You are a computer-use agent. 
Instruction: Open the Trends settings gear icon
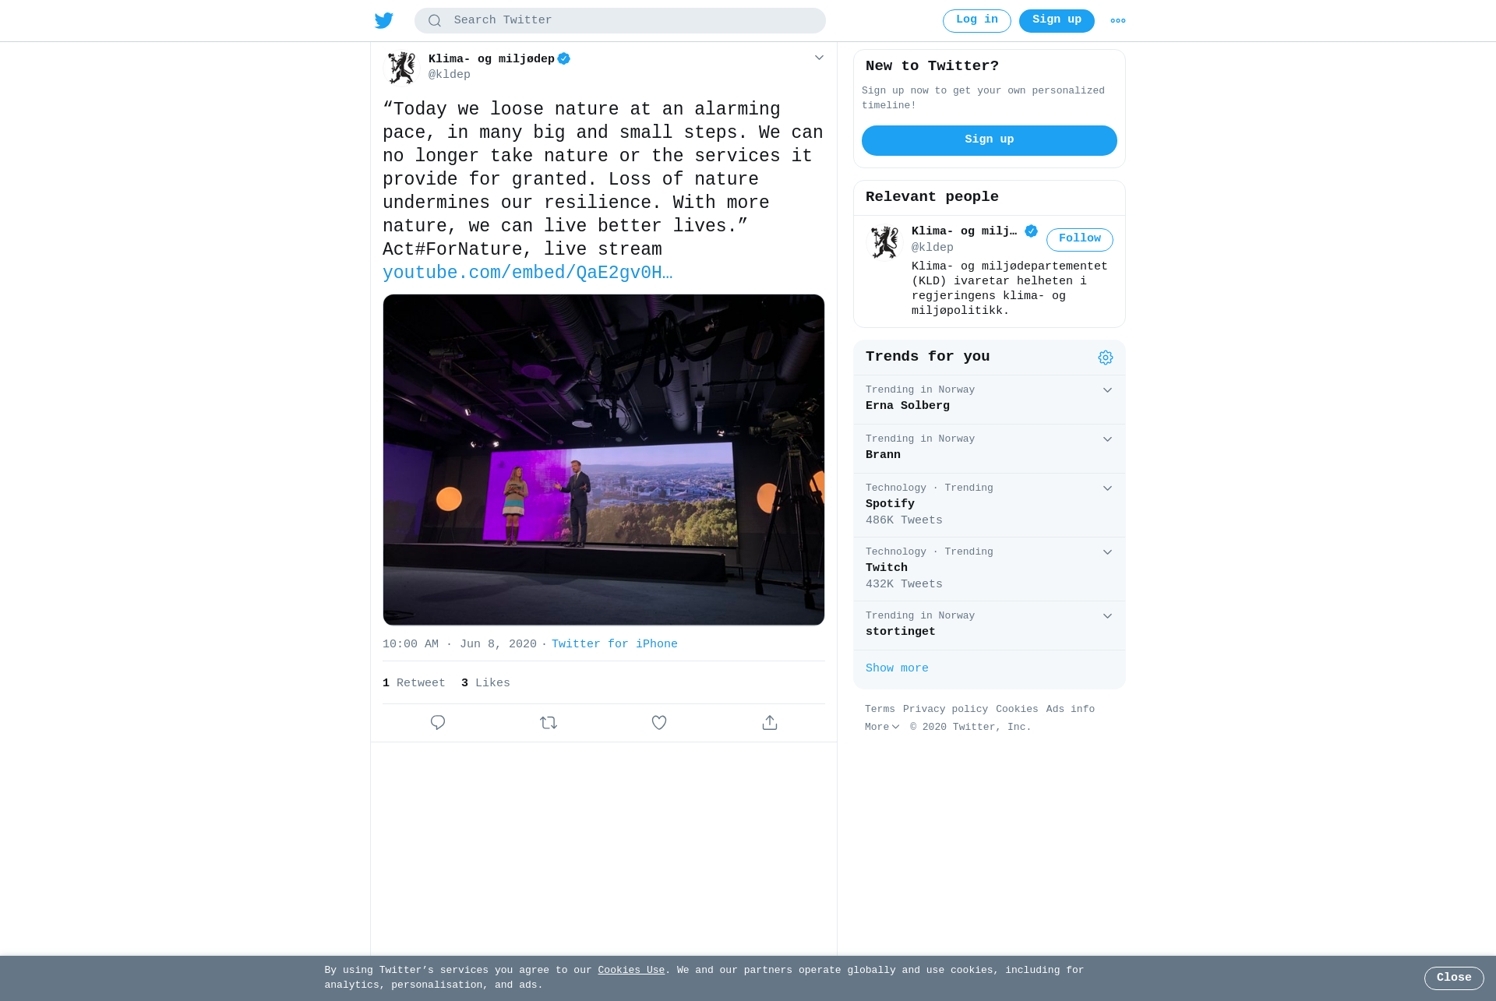click(x=1106, y=358)
